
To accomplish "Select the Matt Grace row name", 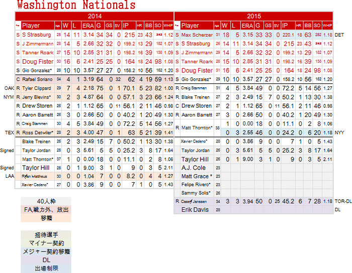I will (197, 176).
